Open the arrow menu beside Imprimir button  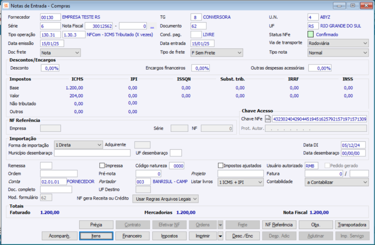[220, 236]
